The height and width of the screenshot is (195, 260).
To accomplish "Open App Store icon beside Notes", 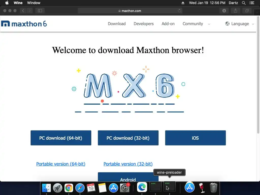I will pos(113,188).
